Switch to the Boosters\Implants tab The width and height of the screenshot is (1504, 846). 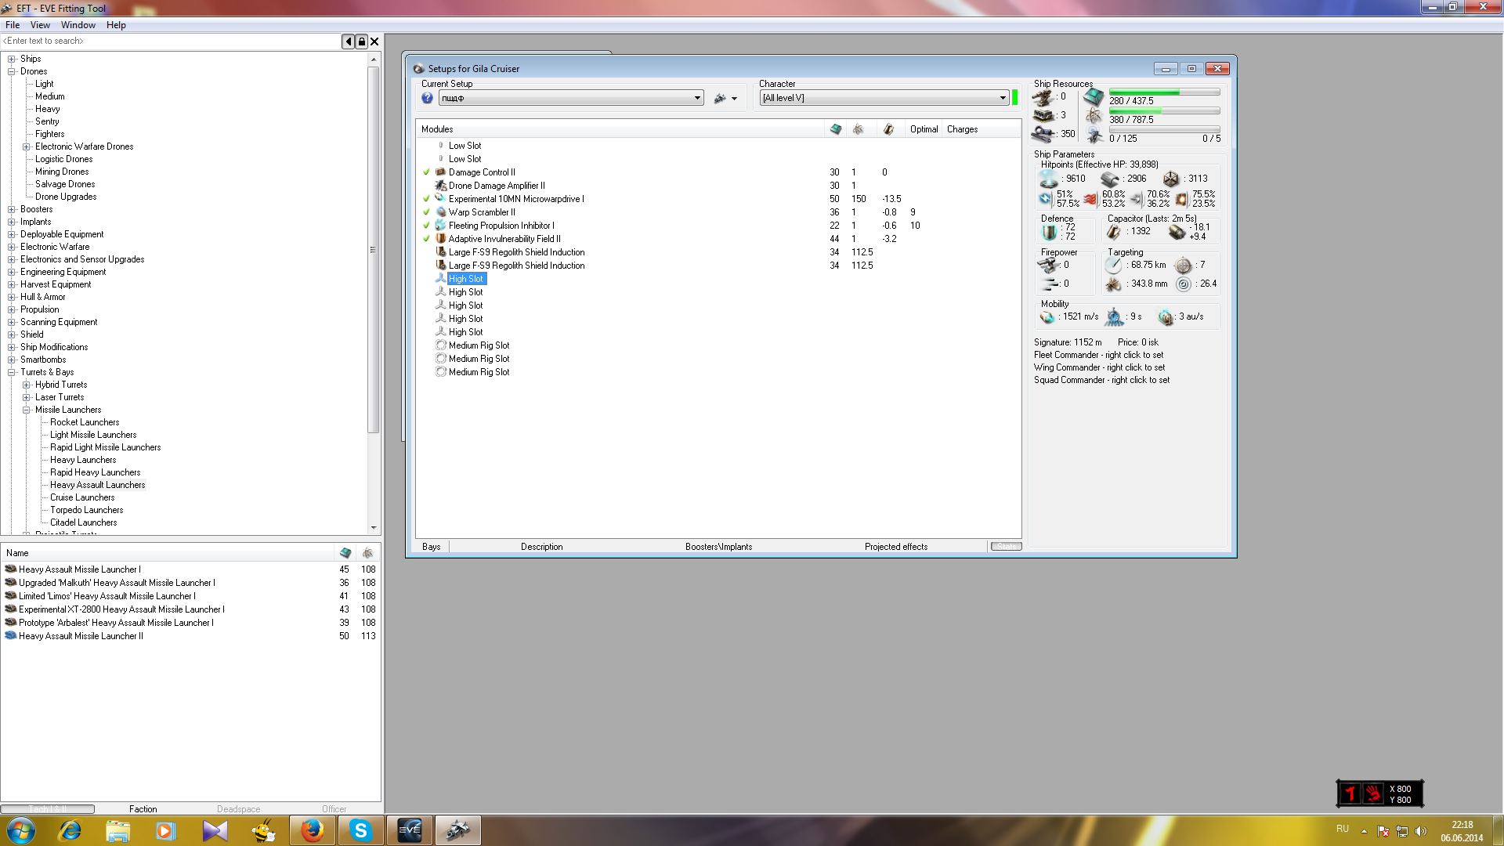point(718,547)
